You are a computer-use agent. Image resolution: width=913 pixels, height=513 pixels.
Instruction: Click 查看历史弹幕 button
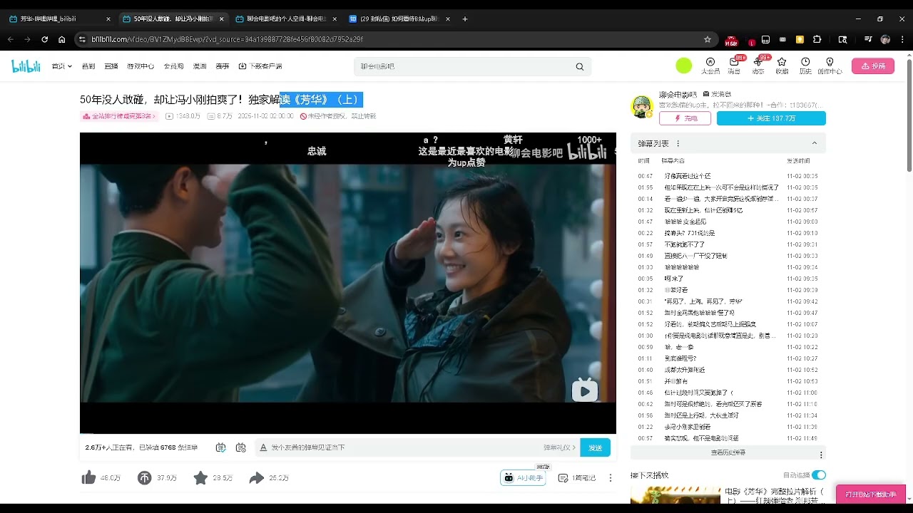tap(728, 452)
